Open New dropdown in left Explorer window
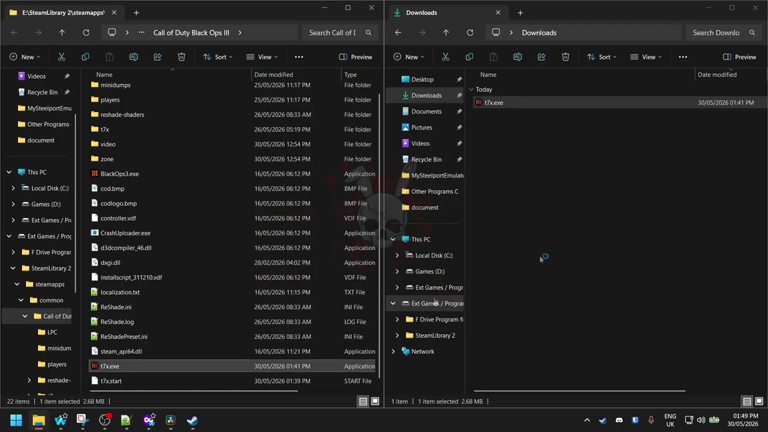 [25, 57]
